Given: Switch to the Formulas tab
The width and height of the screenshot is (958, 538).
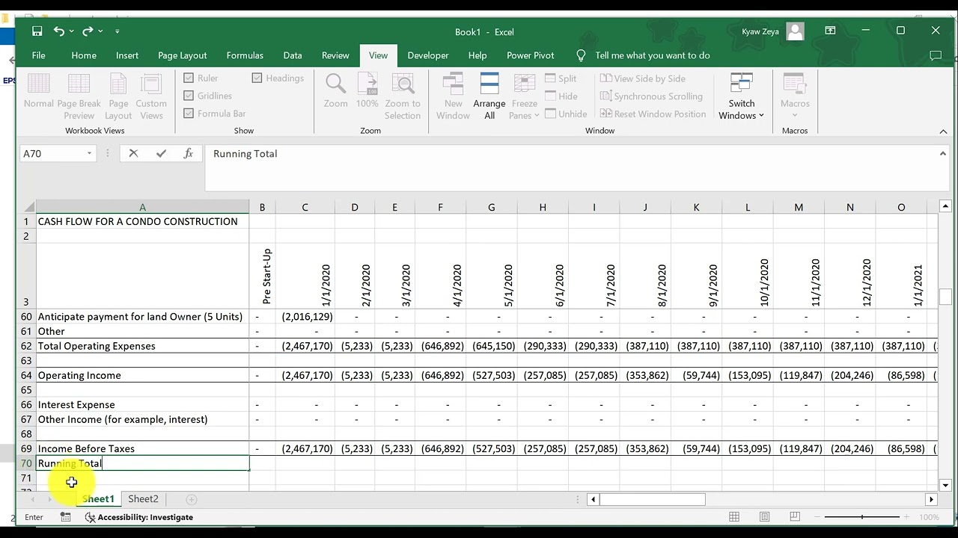Looking at the screenshot, I should pos(245,55).
